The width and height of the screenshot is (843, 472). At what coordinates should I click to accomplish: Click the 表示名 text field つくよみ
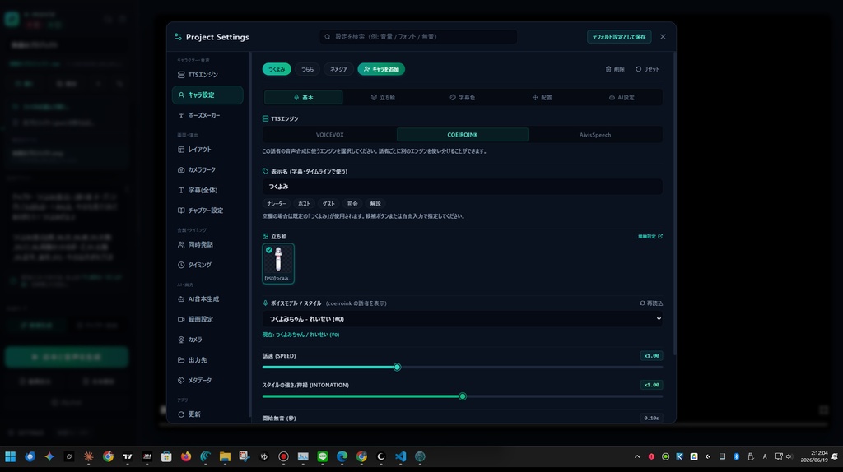[x=463, y=187]
